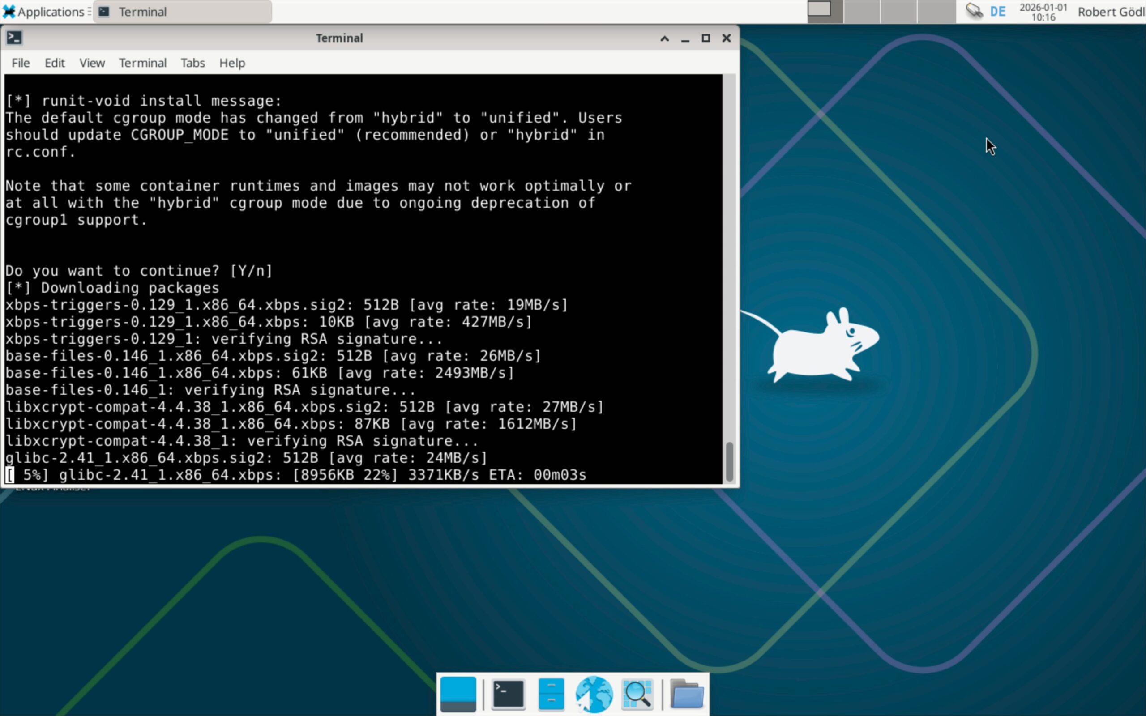1146x716 pixels.
Task: Click the DE keyboard layout indicator
Action: 997,11
